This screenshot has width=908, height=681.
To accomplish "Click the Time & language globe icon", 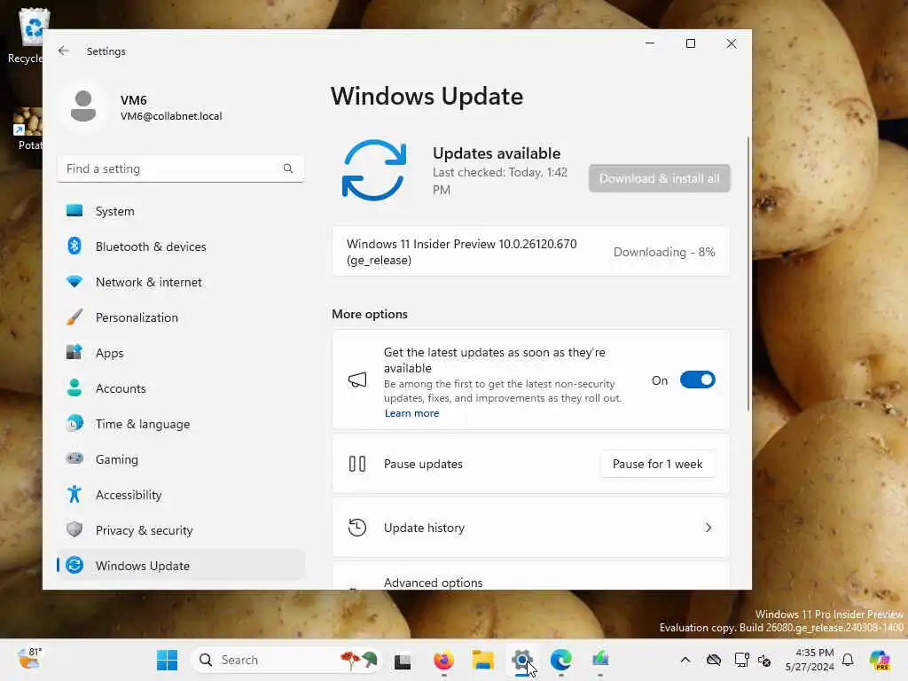I will [x=74, y=423].
